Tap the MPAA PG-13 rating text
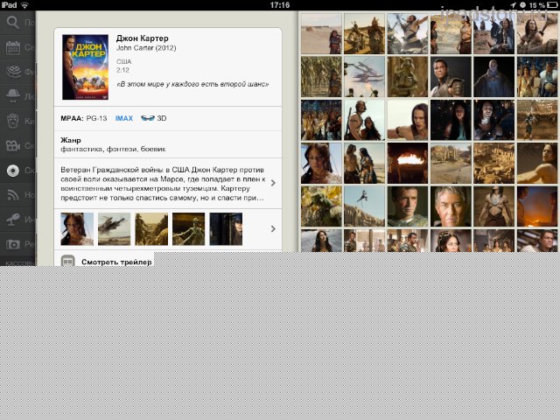The height and width of the screenshot is (420, 560). pos(84,118)
